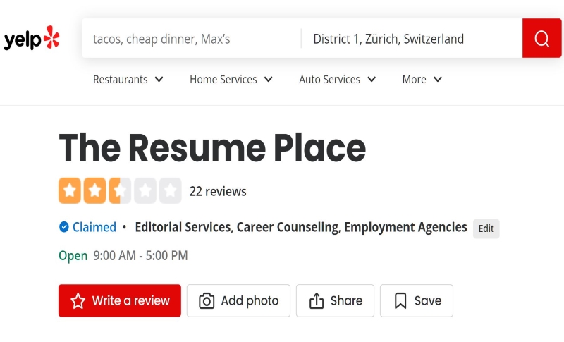
Task: Expand the Auto Services dropdown chevron
Action: tap(372, 79)
